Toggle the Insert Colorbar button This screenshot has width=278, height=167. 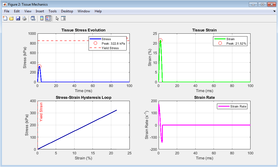[42, 19]
